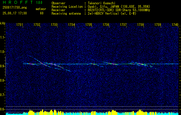Click the 0.7 kHz axis label
Viewport: 181px width, 115px height.
click(x=2, y=95)
